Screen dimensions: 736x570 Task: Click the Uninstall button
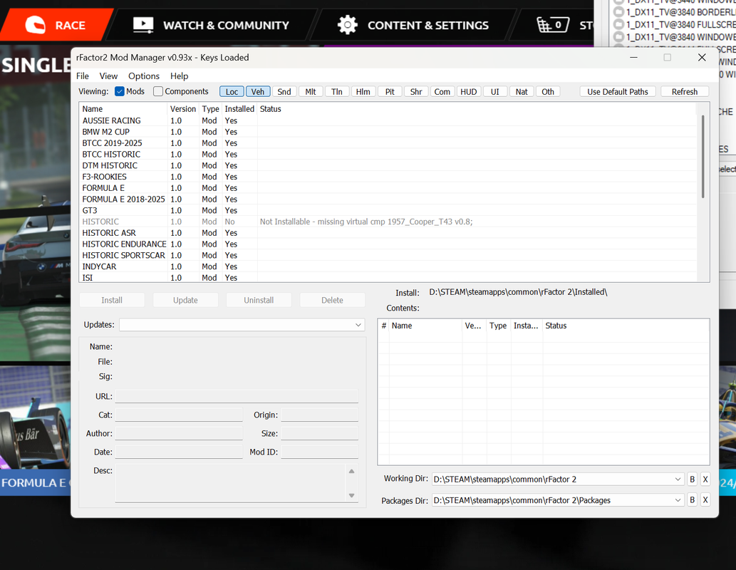point(259,300)
